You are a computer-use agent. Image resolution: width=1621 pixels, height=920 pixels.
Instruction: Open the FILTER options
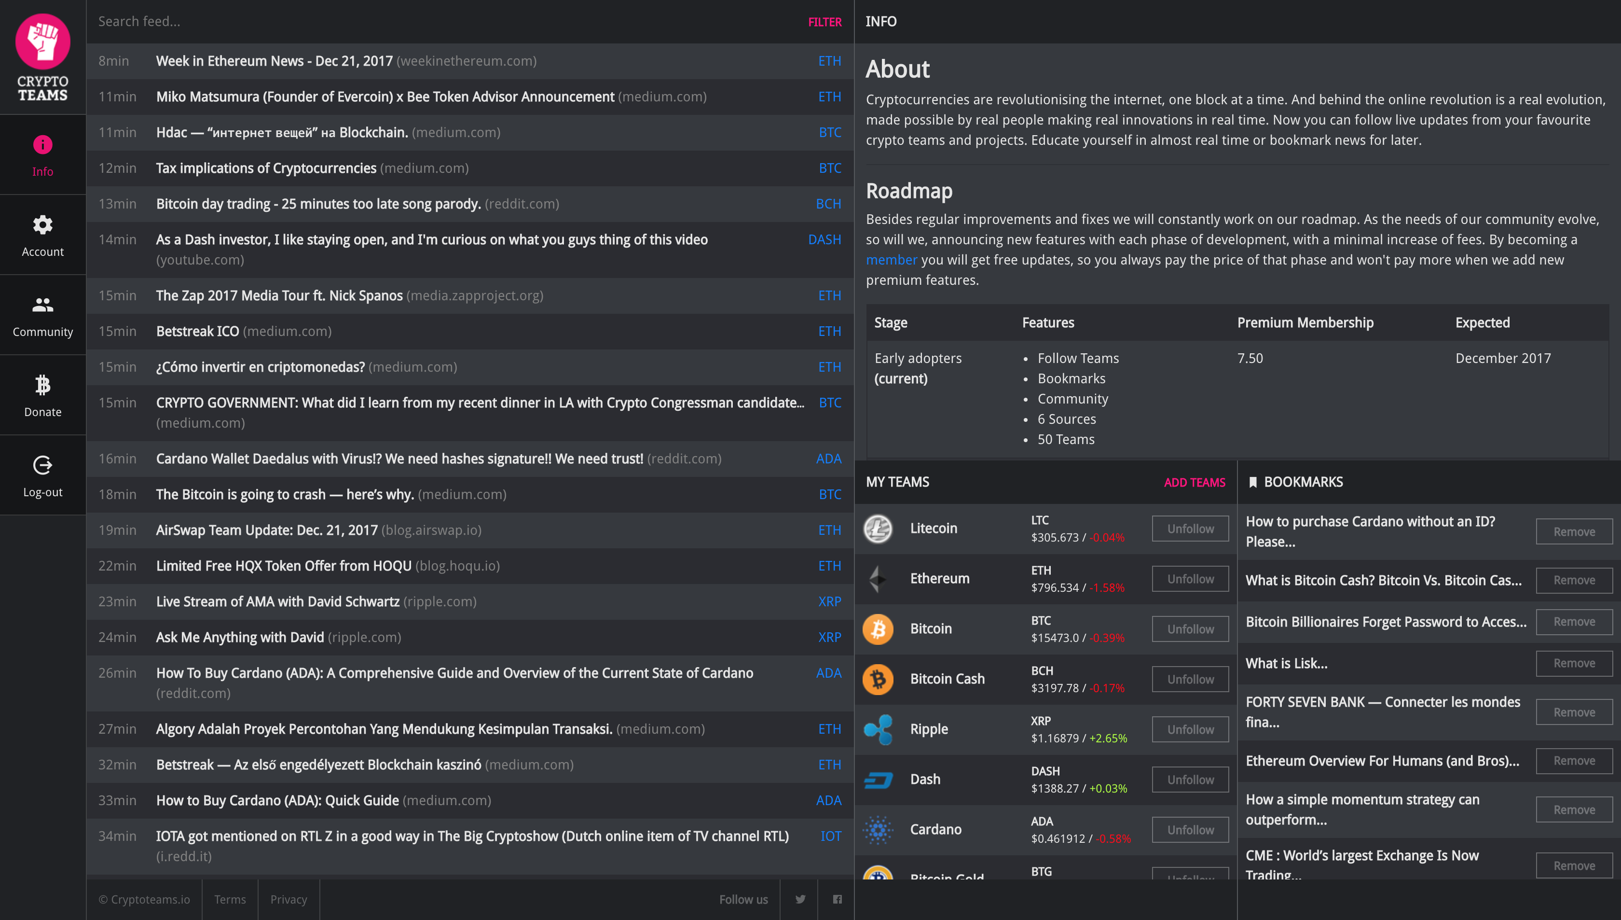(824, 22)
